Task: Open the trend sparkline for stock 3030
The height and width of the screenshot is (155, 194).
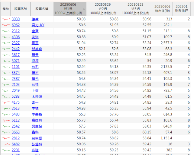Action: [x=6, y=19]
